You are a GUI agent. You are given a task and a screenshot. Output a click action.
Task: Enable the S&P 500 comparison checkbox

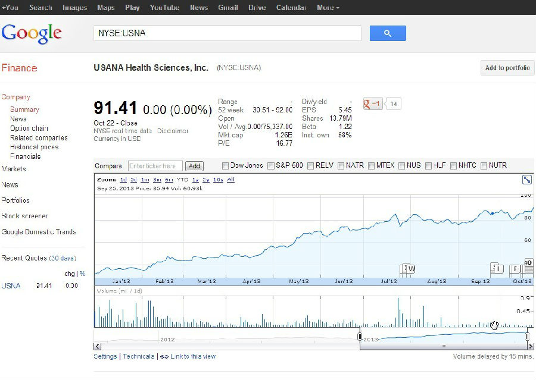tap(271, 166)
